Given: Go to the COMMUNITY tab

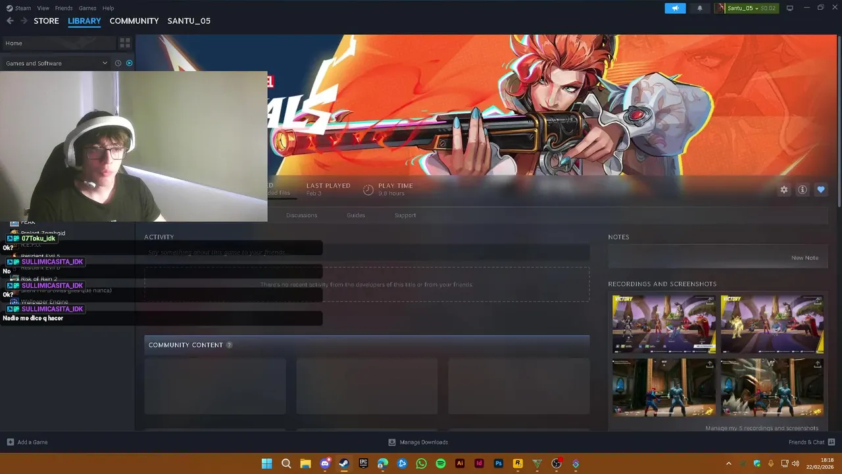Looking at the screenshot, I should tap(134, 21).
